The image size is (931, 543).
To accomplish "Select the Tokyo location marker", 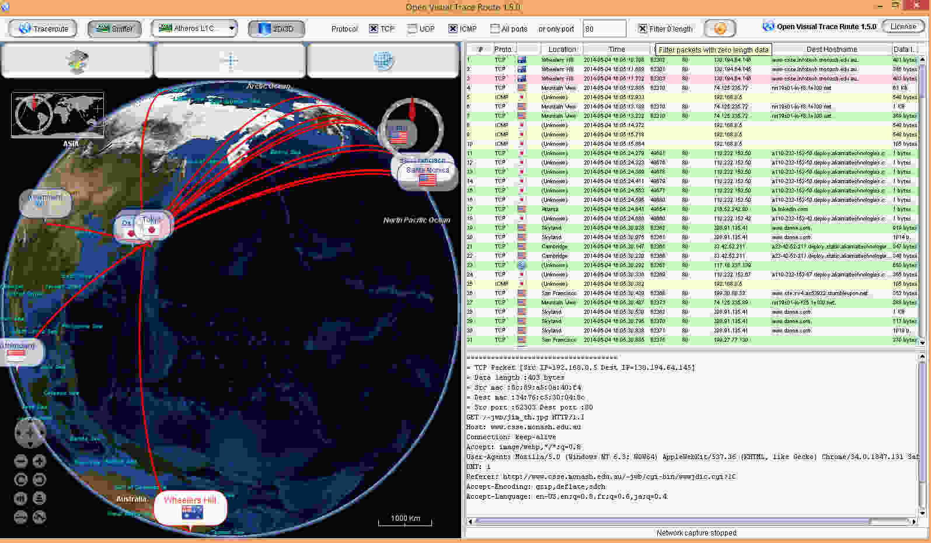I will point(152,225).
